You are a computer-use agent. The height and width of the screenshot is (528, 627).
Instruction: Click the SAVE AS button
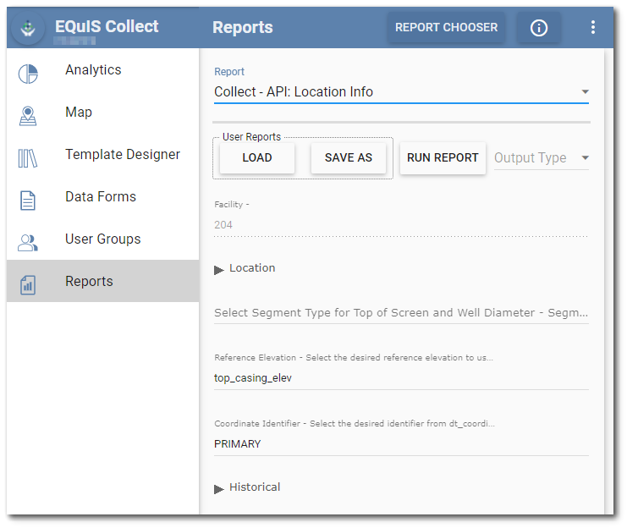[349, 158]
